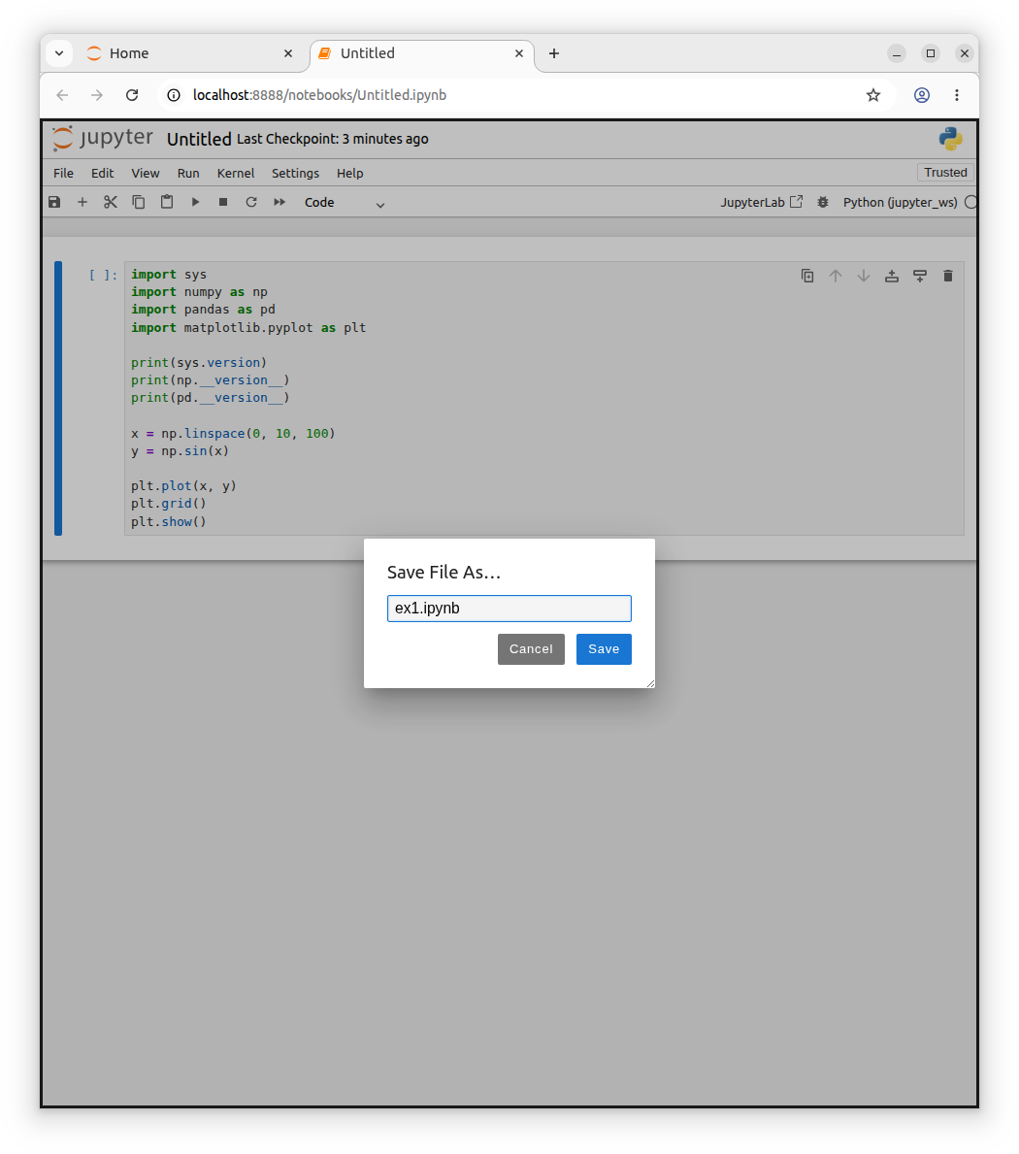Expand the tab search chevron
This screenshot has width=1019, height=1154.
(59, 53)
